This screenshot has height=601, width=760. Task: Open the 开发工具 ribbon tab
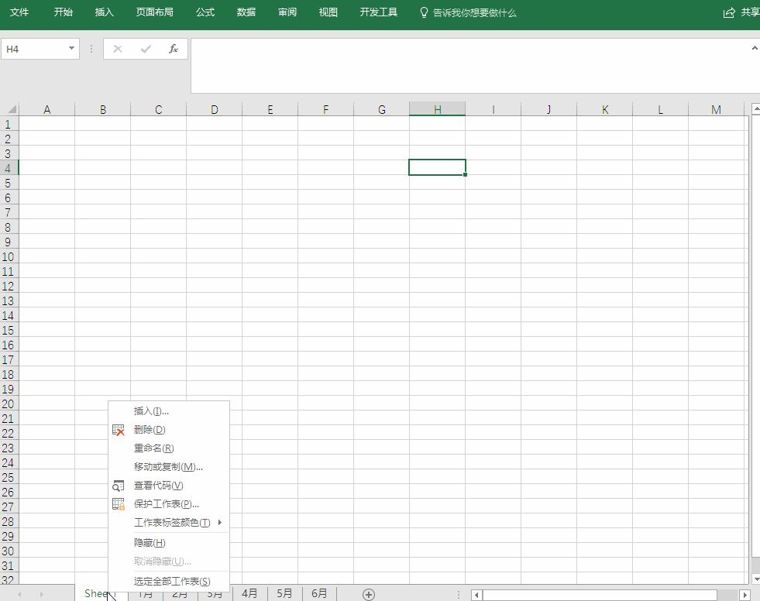(378, 12)
